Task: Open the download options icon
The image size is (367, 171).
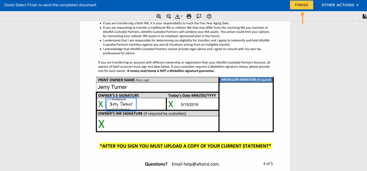Action: [179, 16]
